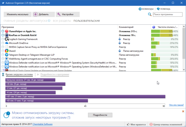
Task: Click the Logitech Gaming Framework icon
Action: click(7, 39)
